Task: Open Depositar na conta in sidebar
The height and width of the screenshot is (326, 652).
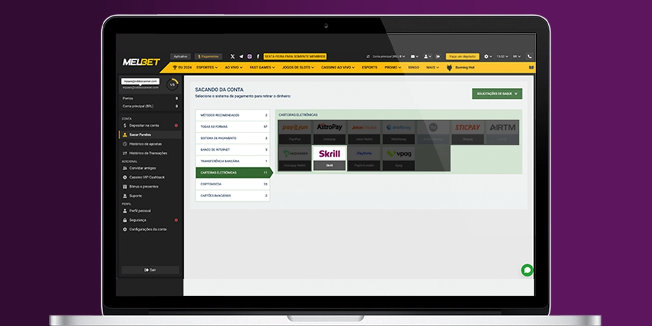Action: point(151,126)
